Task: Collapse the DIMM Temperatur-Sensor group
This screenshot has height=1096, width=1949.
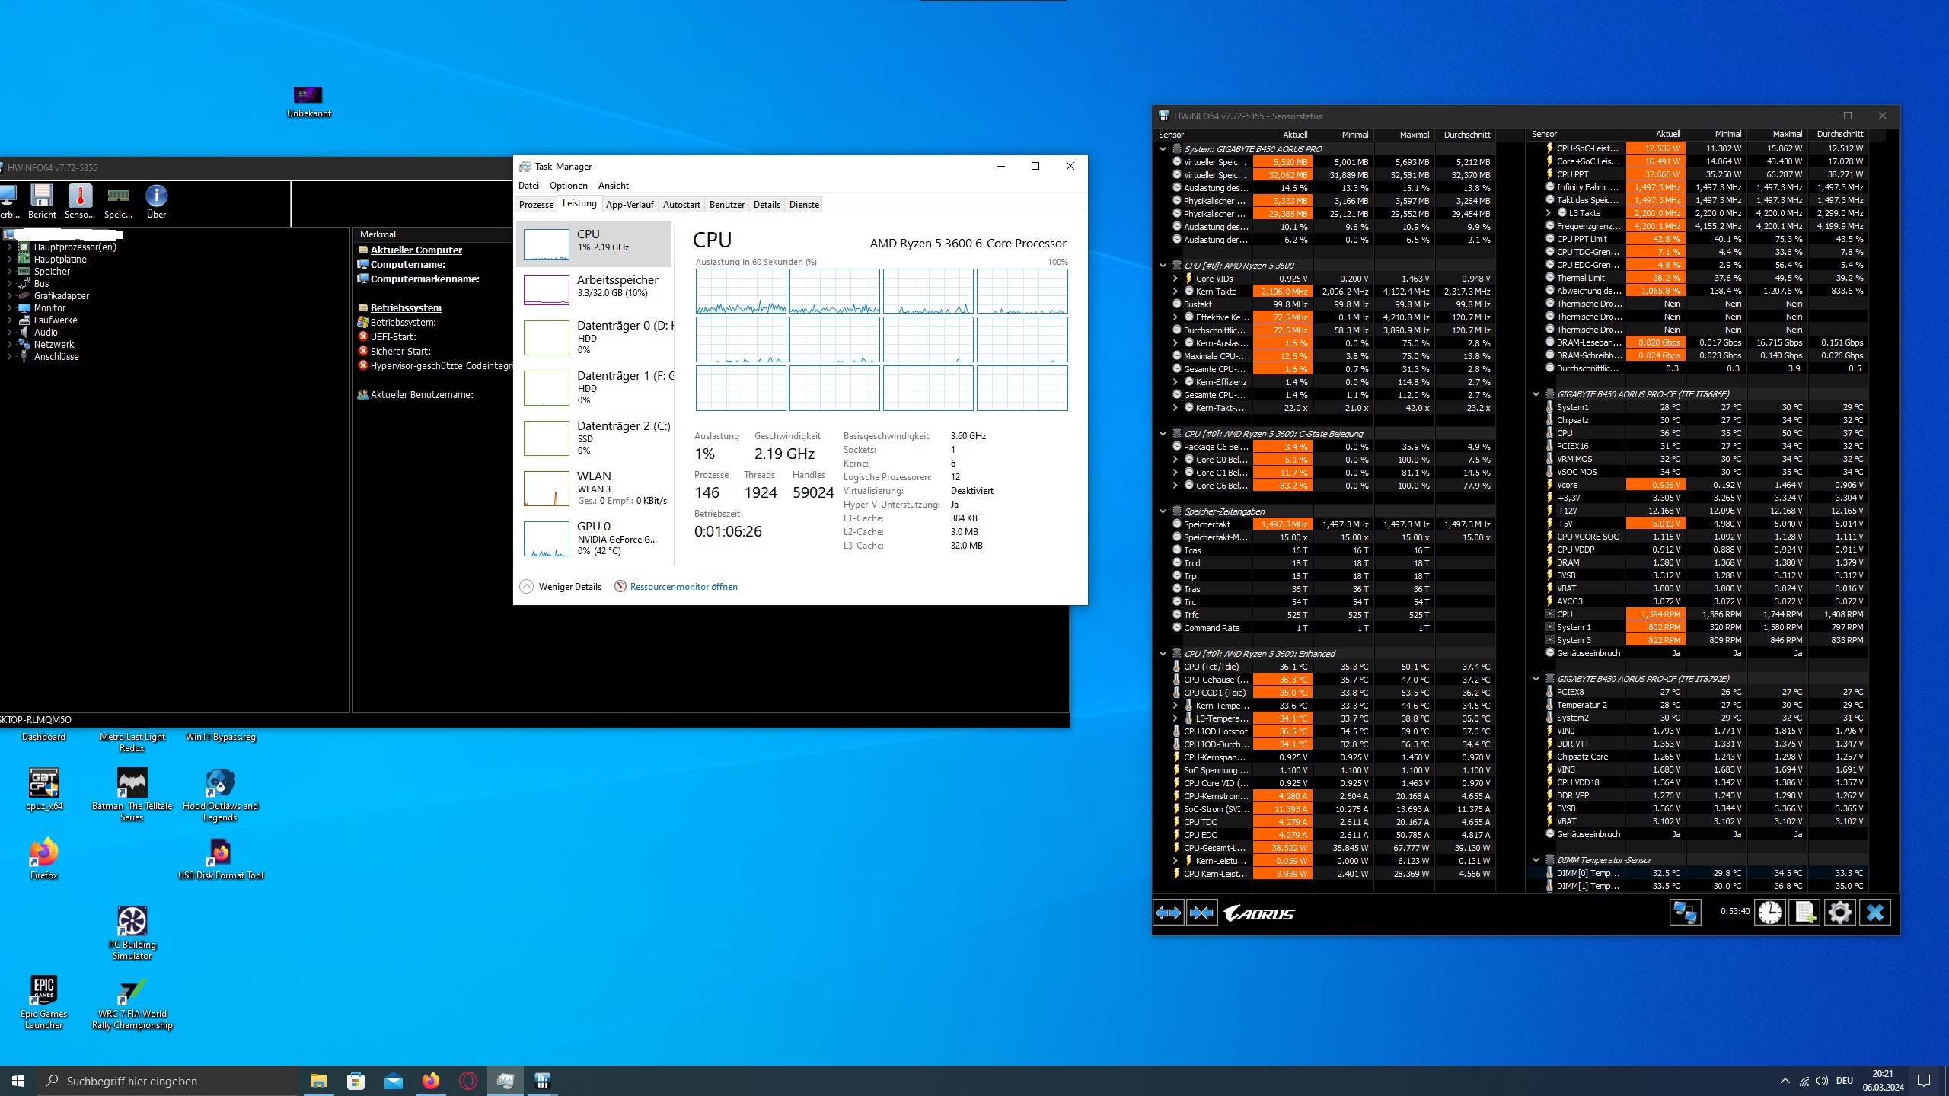Action: click(x=1536, y=860)
